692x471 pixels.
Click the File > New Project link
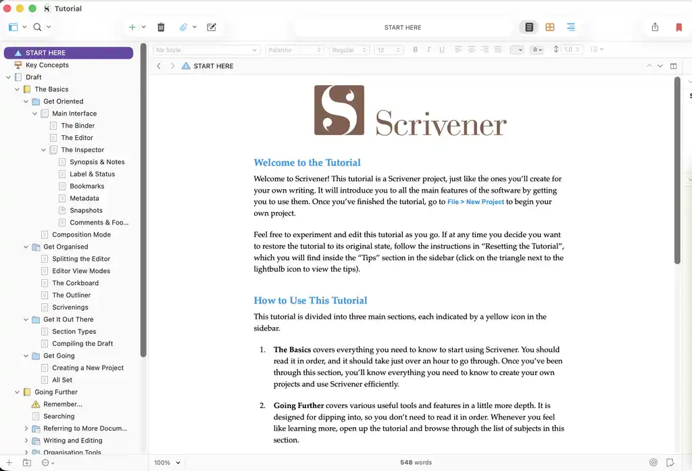(x=475, y=202)
